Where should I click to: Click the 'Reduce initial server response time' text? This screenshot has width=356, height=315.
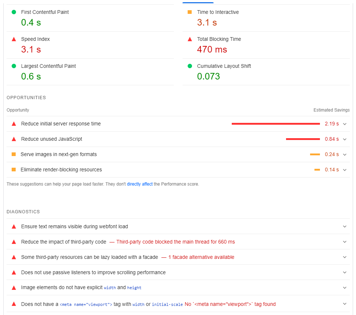(x=61, y=124)
